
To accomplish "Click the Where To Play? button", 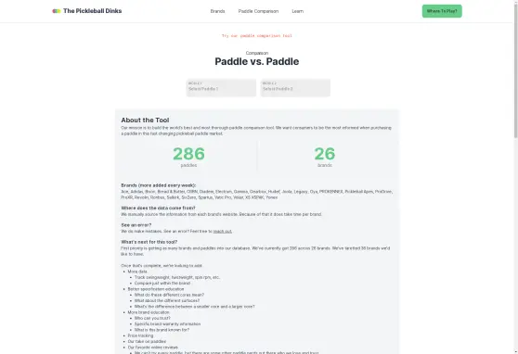I will 442,11.
